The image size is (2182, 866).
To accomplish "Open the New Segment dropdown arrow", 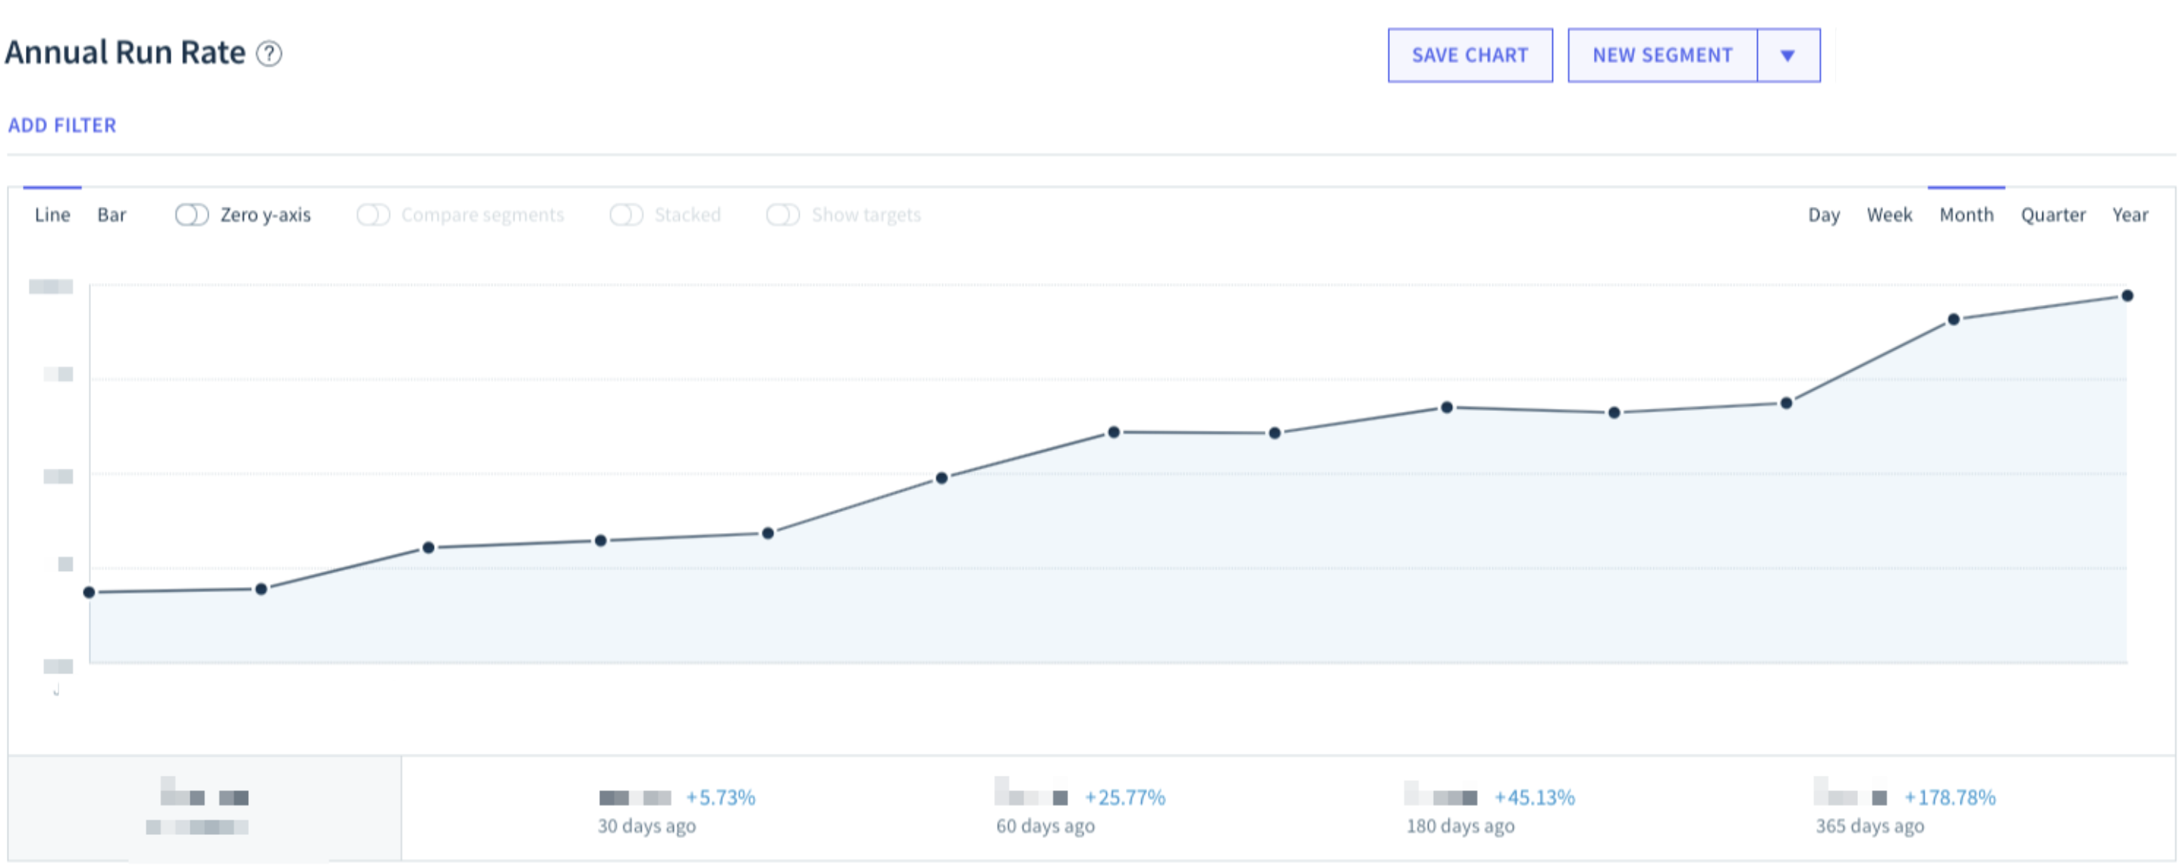I will click(1787, 56).
